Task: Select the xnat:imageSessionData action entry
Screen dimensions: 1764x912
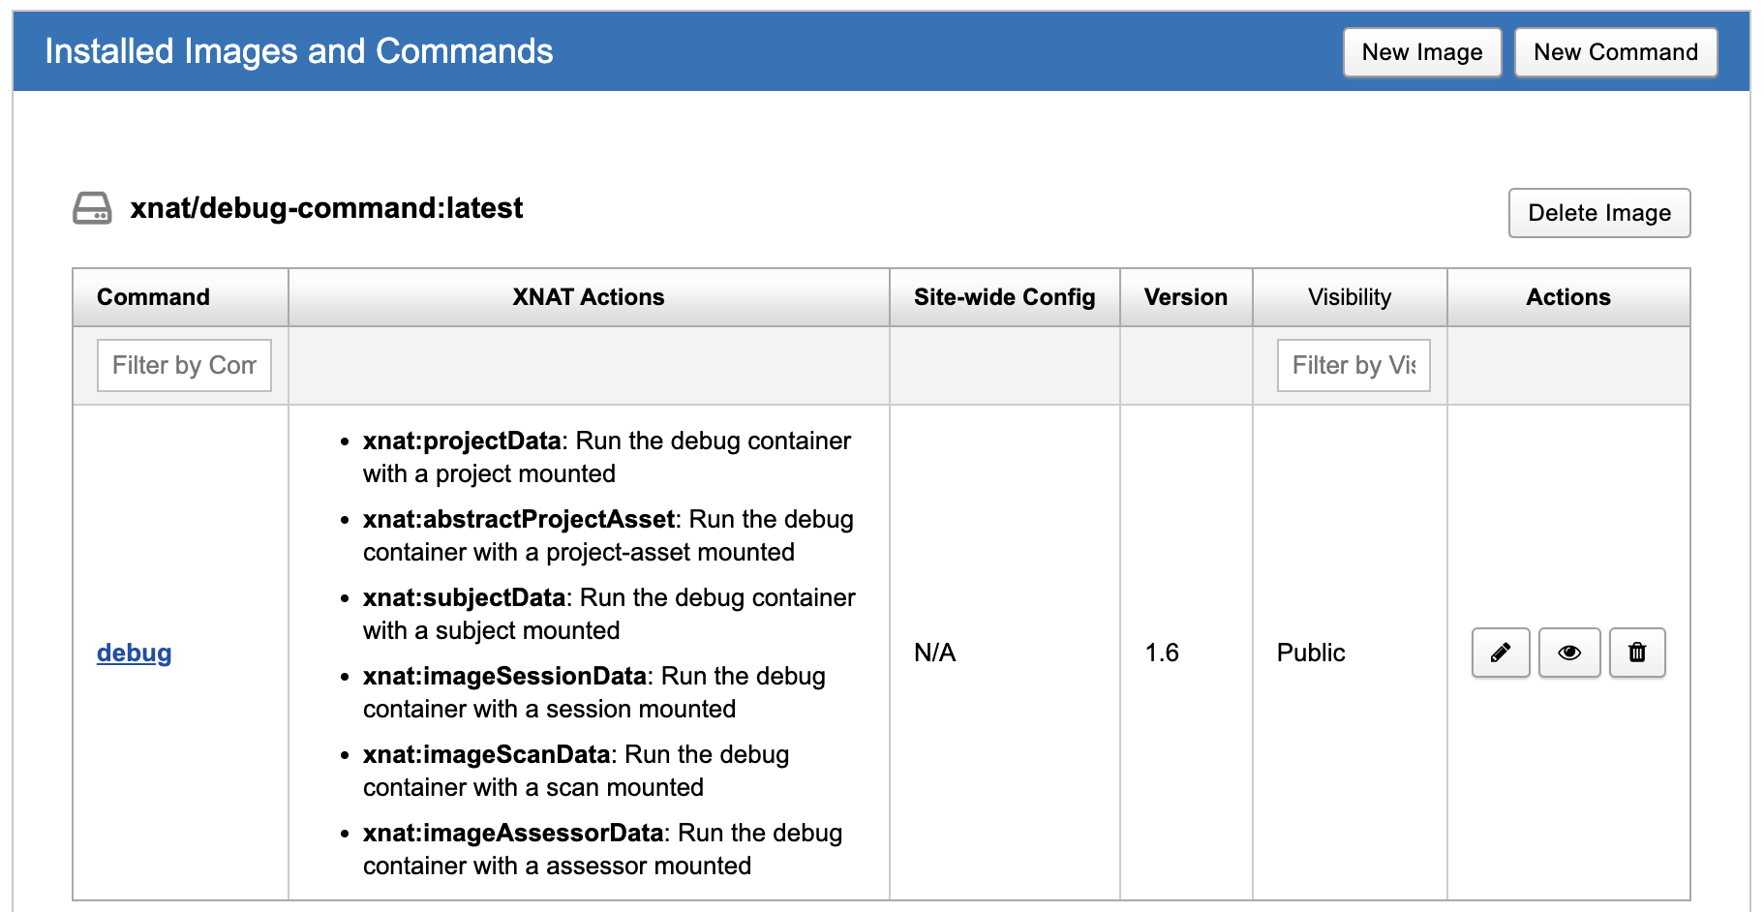Action: point(504,677)
